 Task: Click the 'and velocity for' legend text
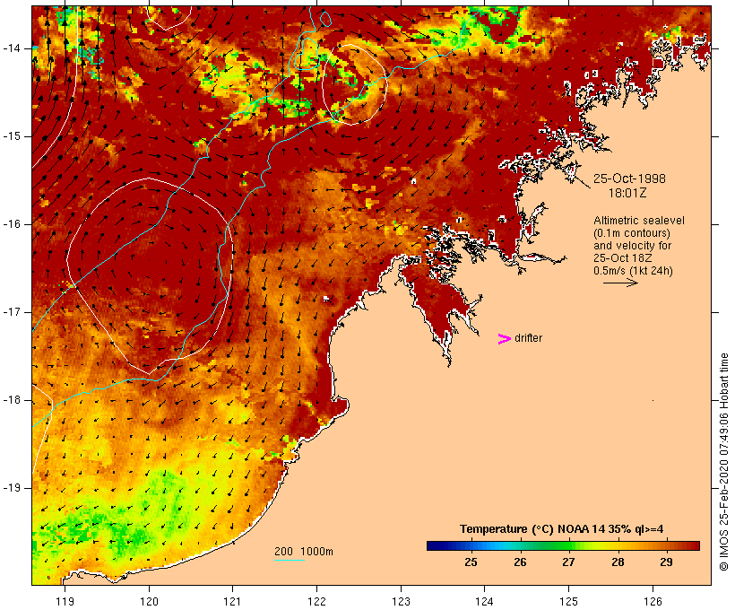click(x=632, y=246)
